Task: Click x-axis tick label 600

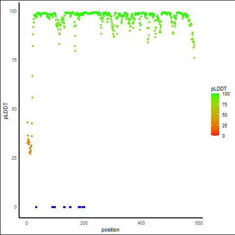Action: coord(199,223)
